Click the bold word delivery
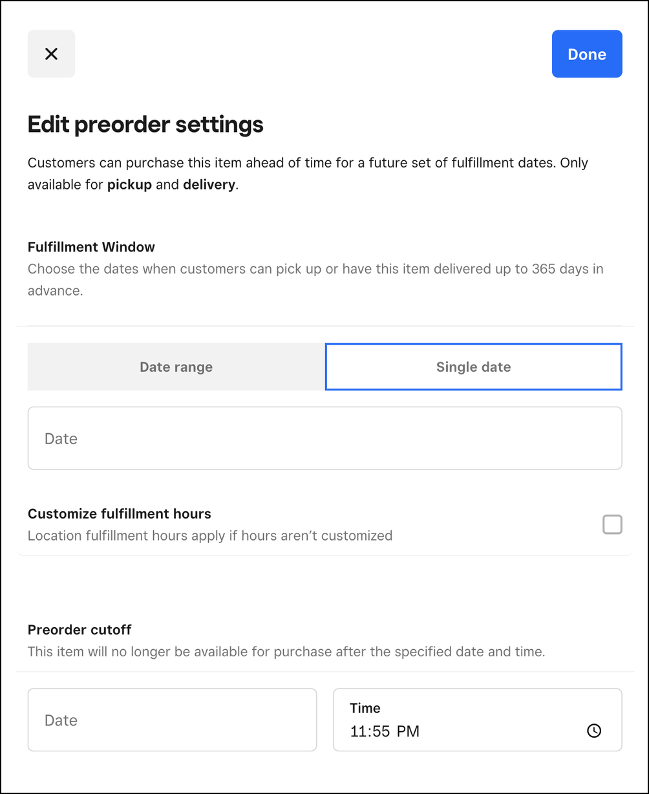 209,185
